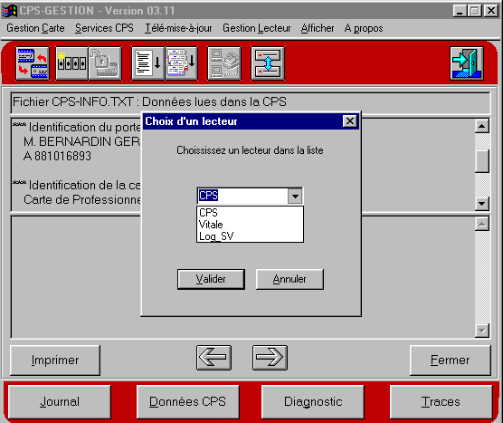
Task: Open the Gestion Carte menu
Action: (35, 28)
